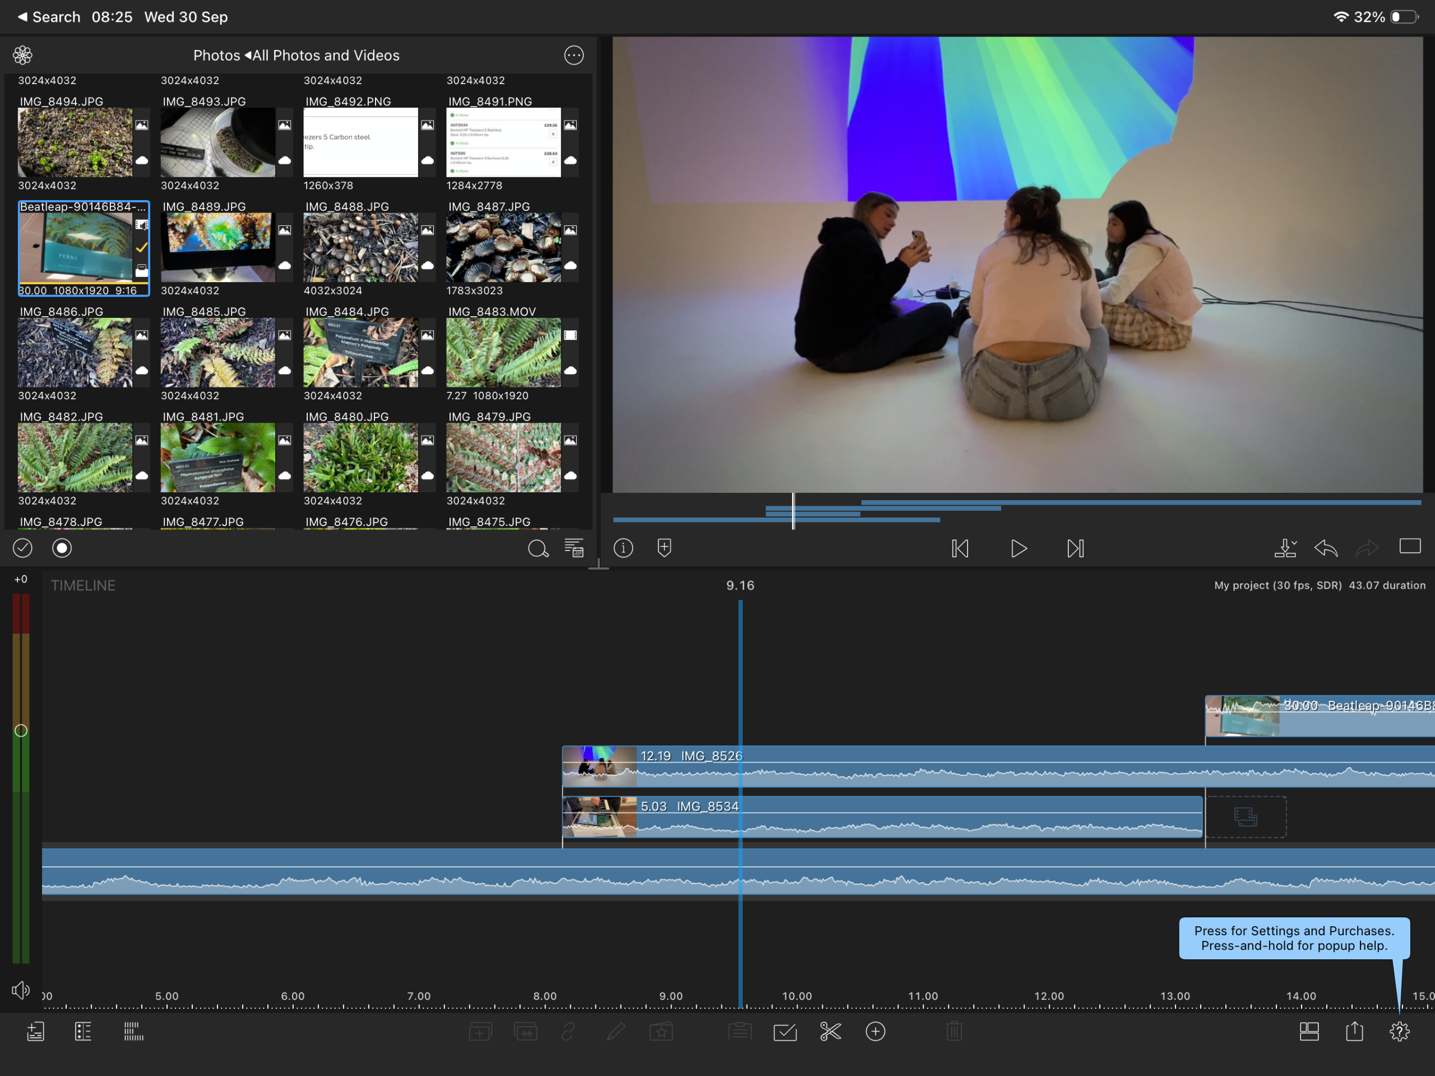The height and width of the screenshot is (1076, 1435).
Task: Select the IMG_8483.MOV thumbnail
Action: 503,352
